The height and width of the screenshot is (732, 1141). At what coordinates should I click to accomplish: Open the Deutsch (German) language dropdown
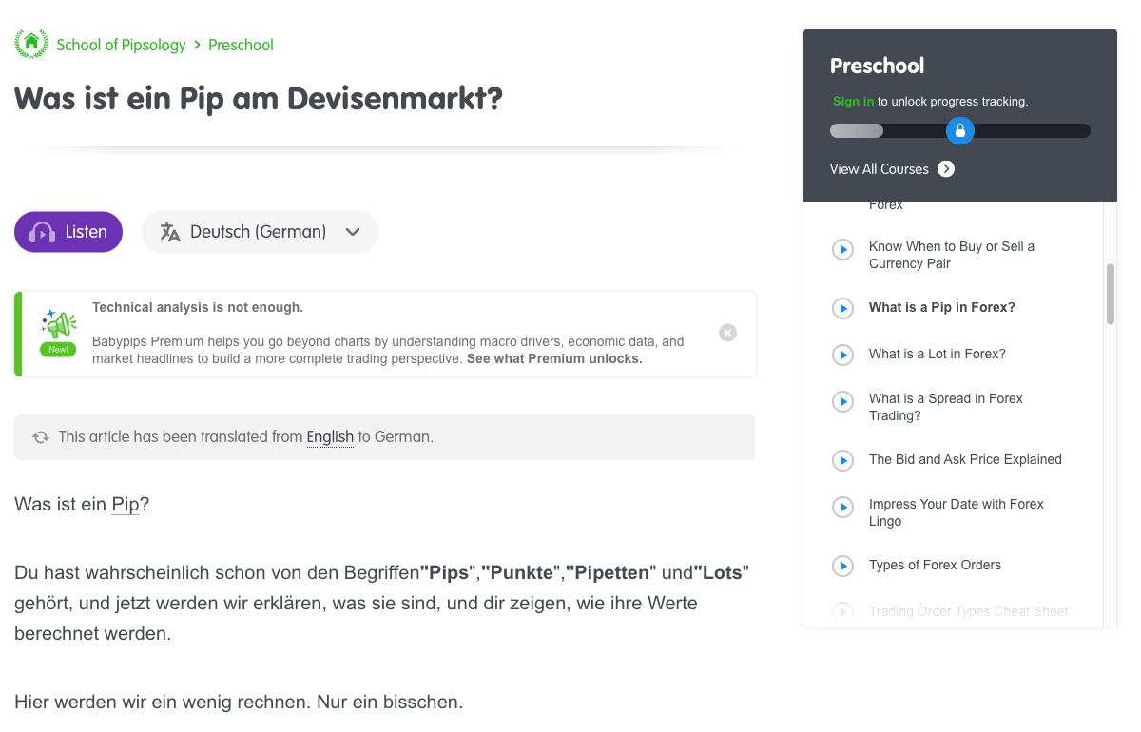260,232
